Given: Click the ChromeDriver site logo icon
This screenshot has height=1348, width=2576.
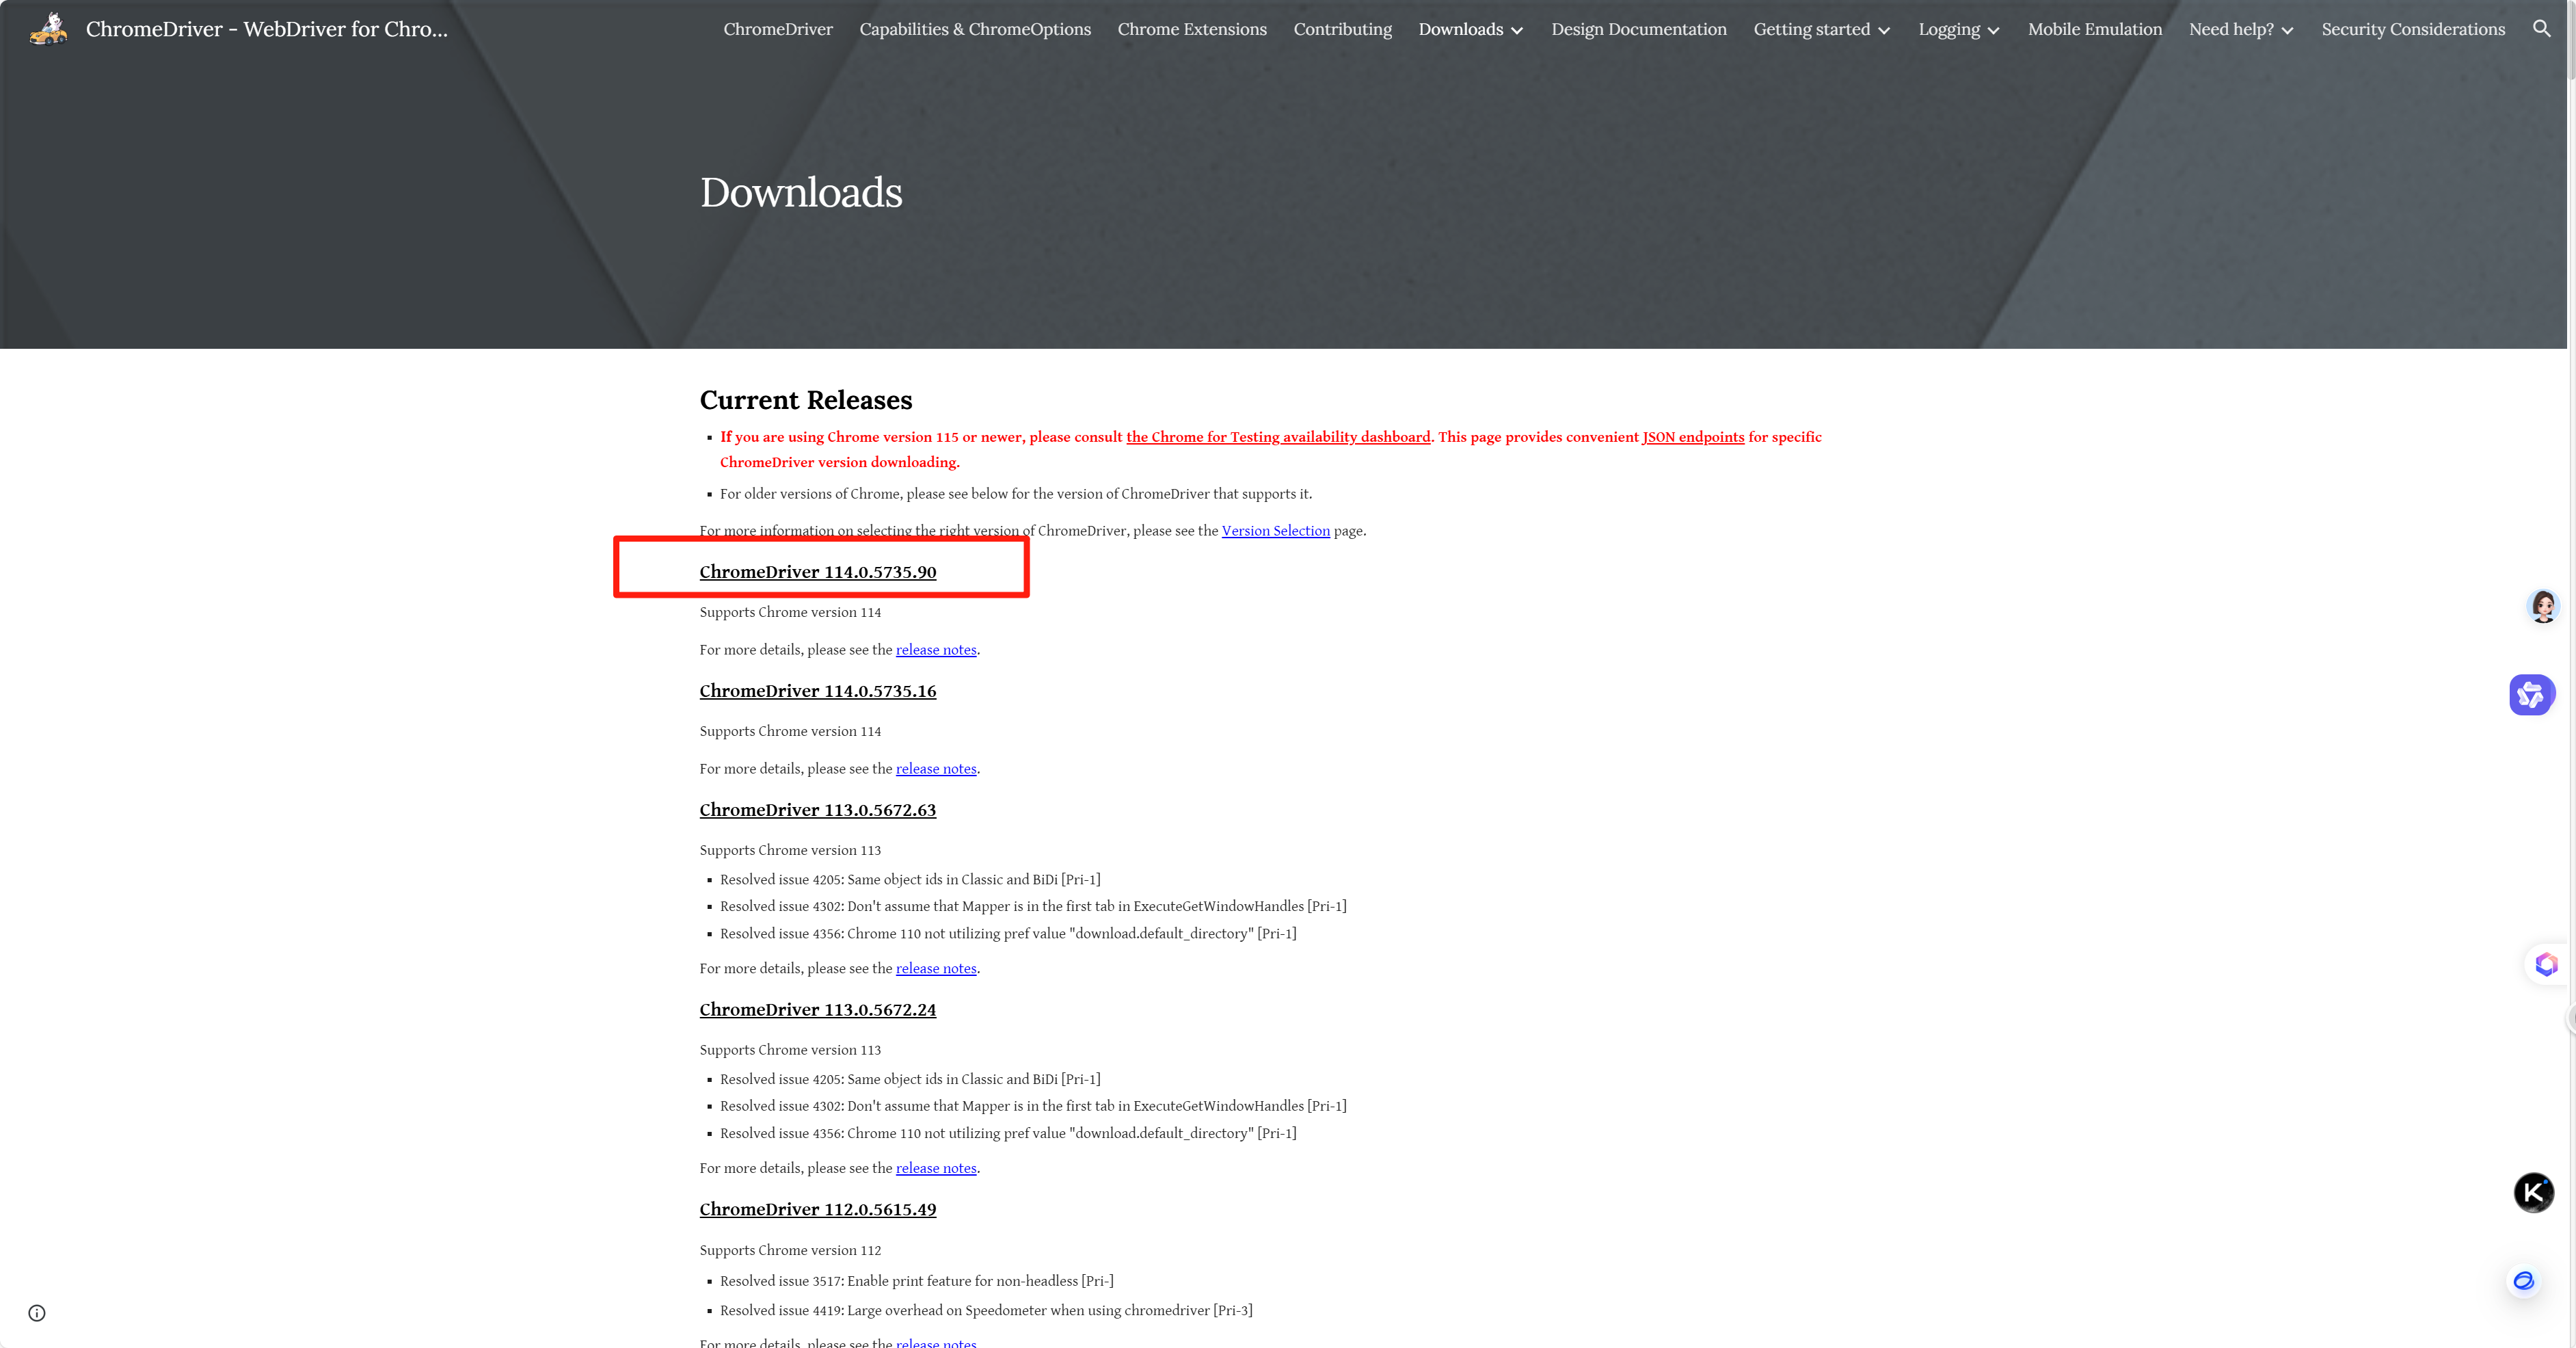Looking at the screenshot, I should point(48,29).
